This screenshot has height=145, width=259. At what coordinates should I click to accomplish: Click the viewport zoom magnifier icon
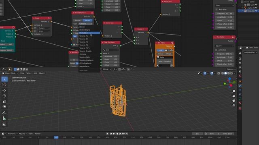coord(234,91)
